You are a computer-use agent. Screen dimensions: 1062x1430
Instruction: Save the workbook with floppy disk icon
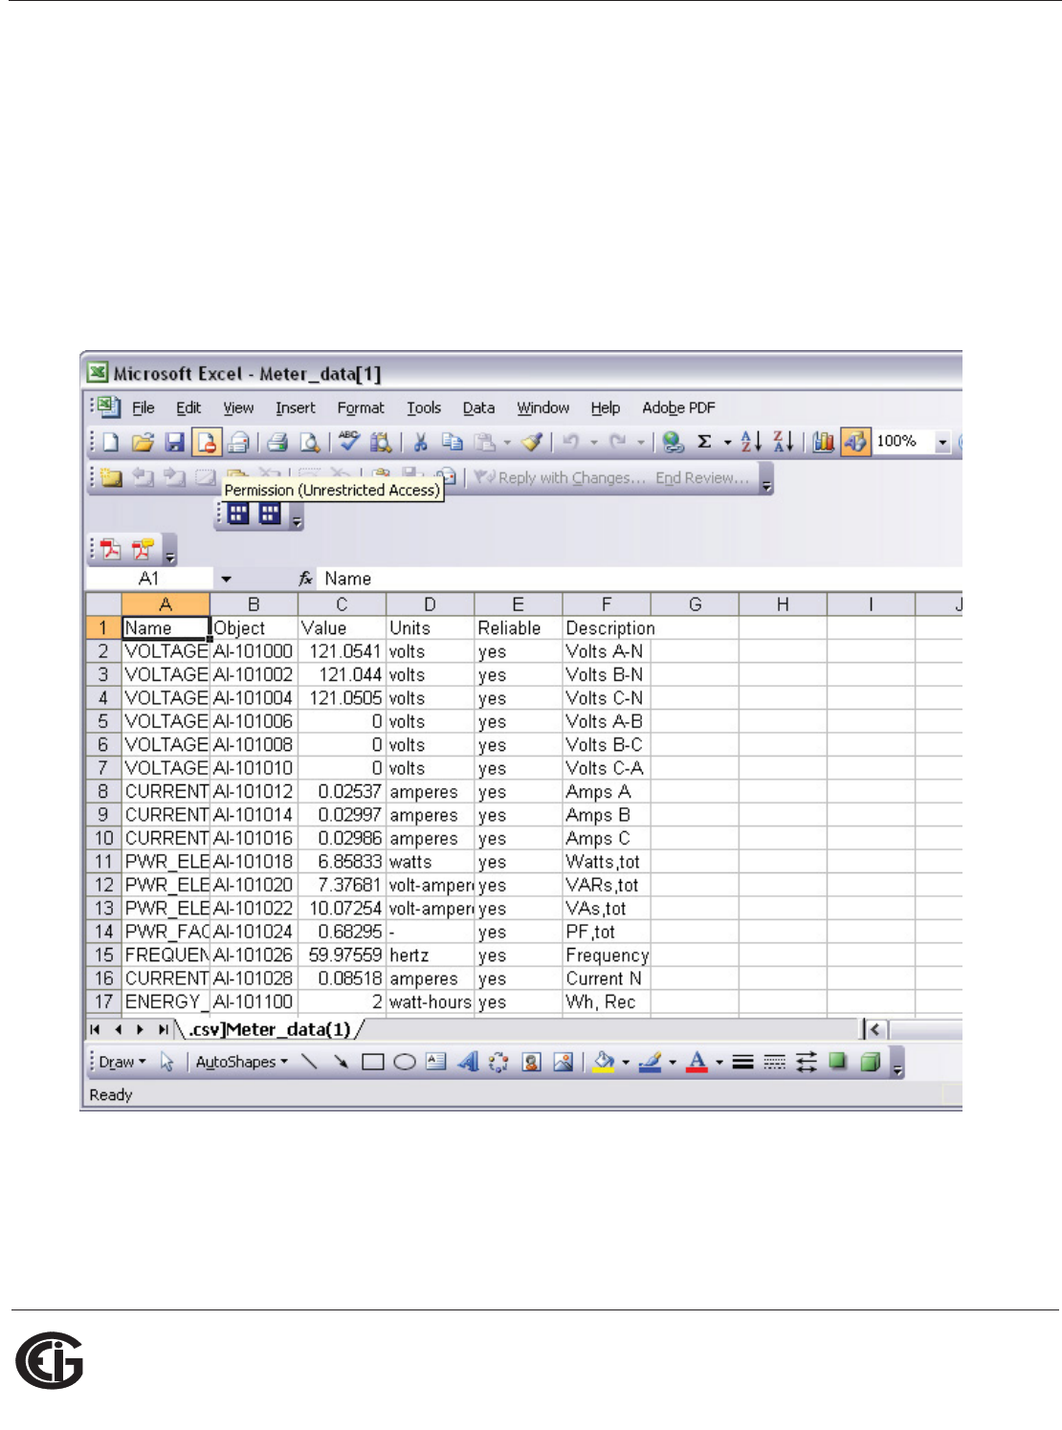click(x=174, y=442)
